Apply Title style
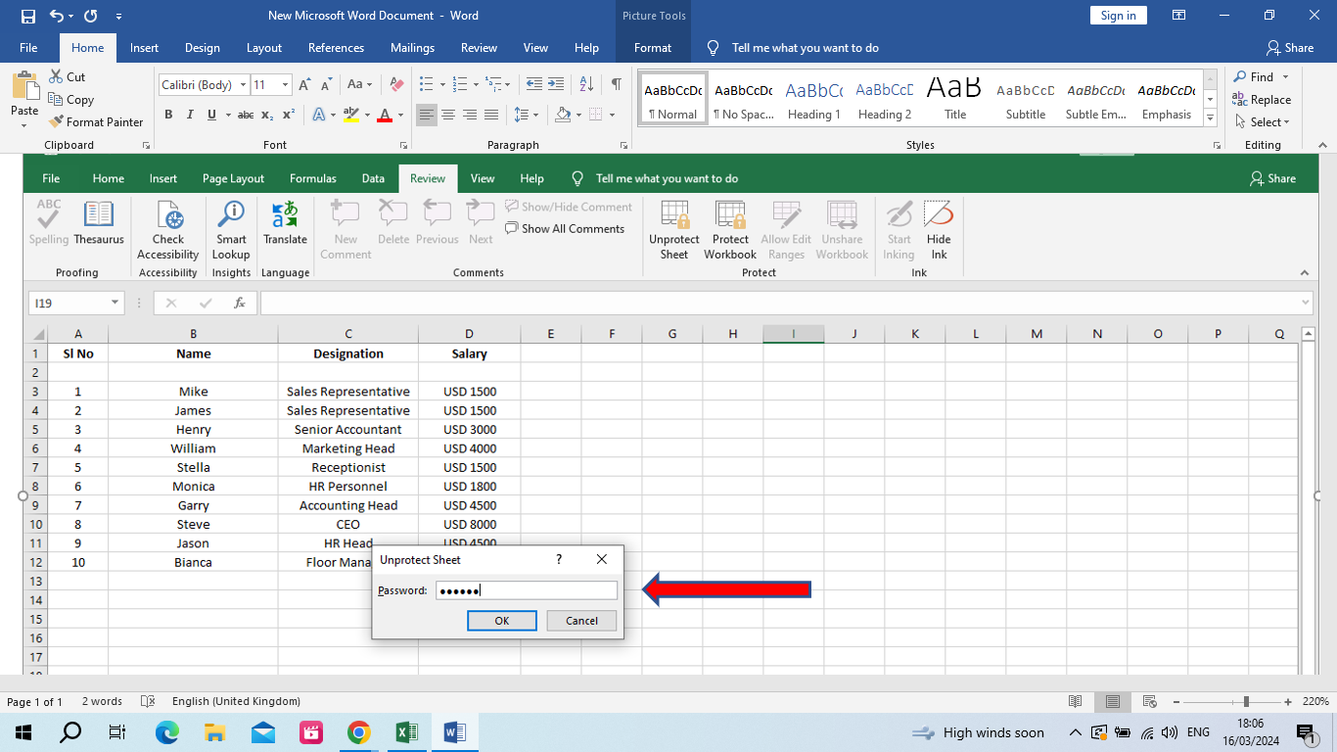This screenshot has width=1337, height=752. [955, 99]
